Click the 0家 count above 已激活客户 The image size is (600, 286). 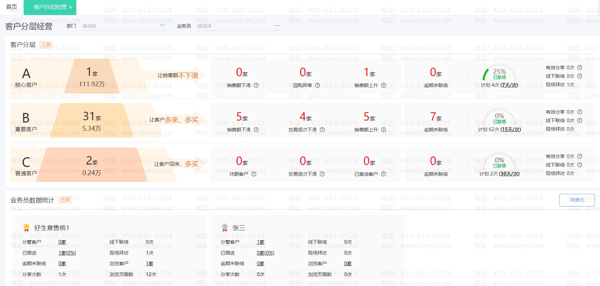tap(369, 161)
